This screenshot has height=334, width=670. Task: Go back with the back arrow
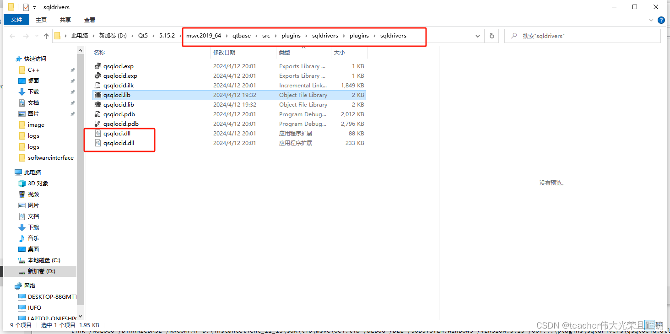pos(12,36)
